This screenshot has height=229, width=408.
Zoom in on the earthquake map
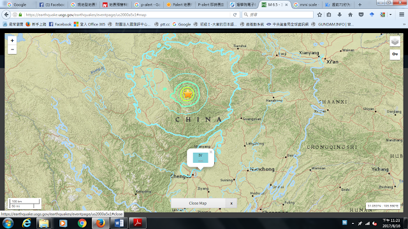pyautogui.click(x=12, y=41)
